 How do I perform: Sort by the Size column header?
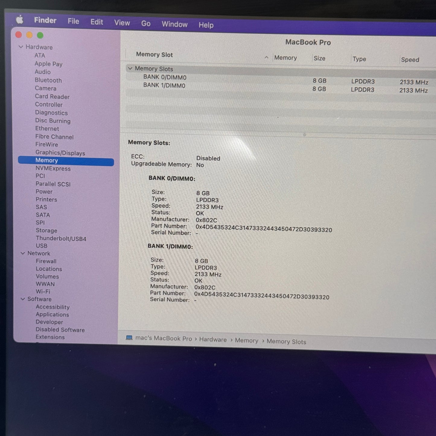coord(319,58)
